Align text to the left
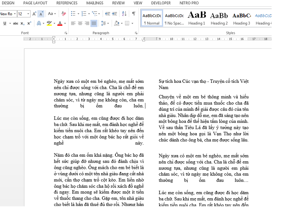This screenshot has height=207, width=287. coord(73,23)
